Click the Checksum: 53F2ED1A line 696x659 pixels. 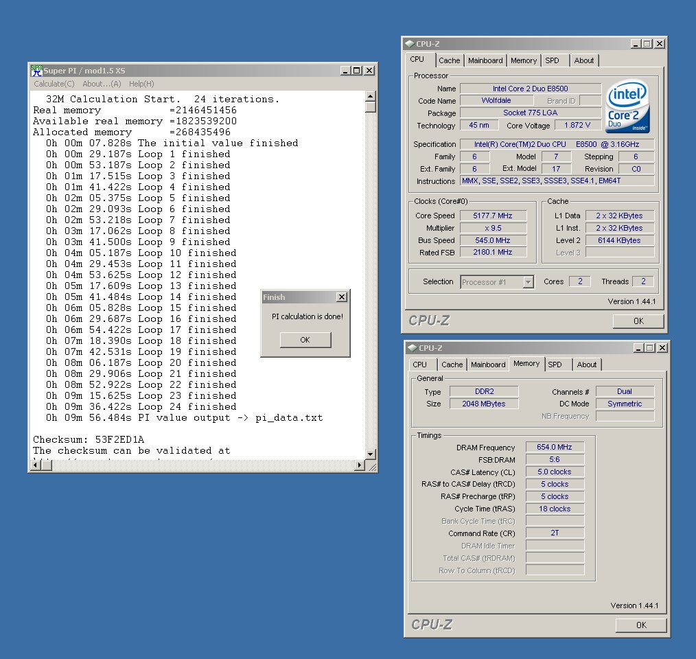(89, 439)
